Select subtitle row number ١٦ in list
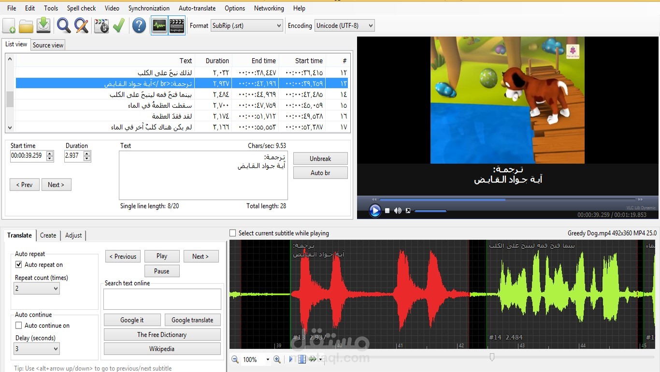 coord(181,116)
